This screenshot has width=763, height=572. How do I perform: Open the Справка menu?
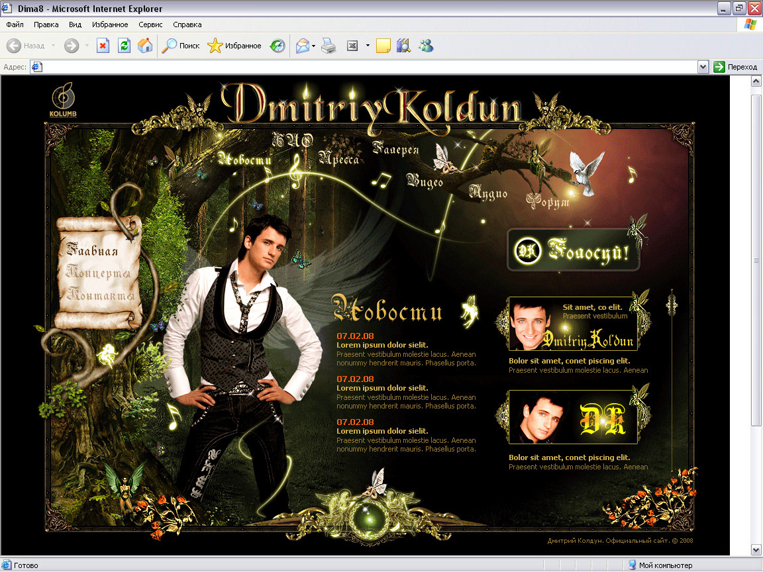coord(187,24)
